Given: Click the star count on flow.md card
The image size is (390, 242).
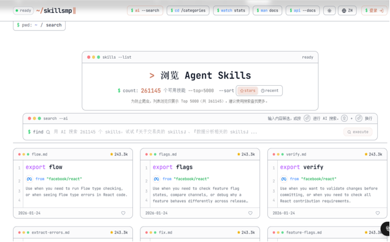Looking at the screenshot, I should [x=119, y=154].
